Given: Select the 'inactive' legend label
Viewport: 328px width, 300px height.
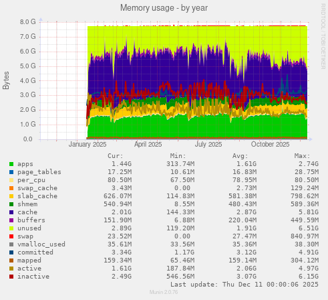Looking at the screenshot, I should coord(33,277).
